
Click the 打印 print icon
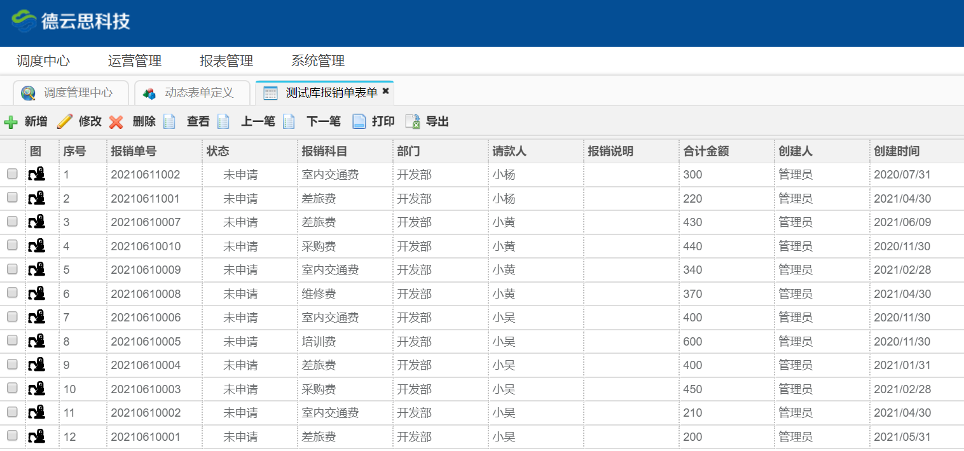(x=359, y=122)
